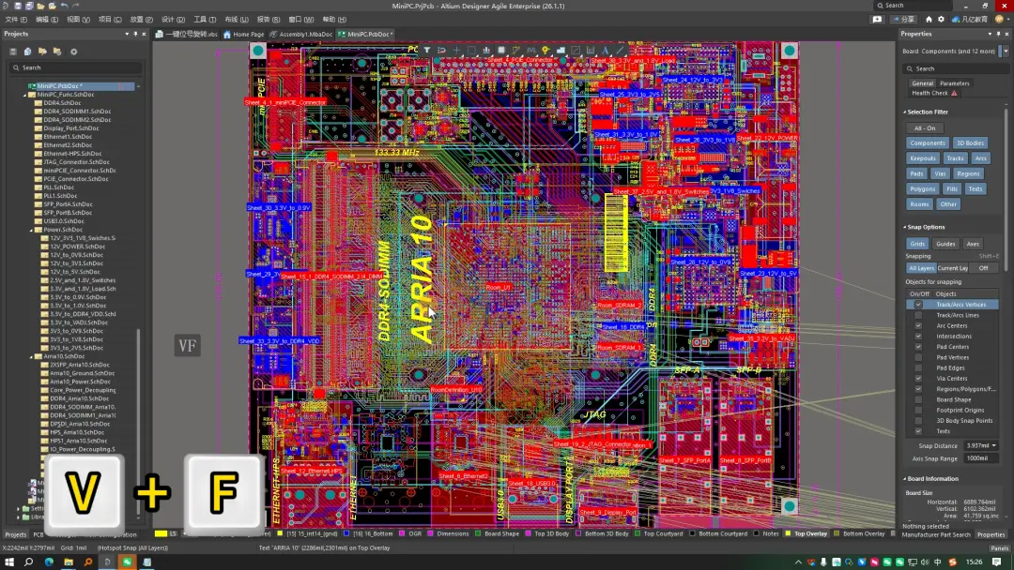Click the save icon in title bar
Screen dimensions: 1014x570
tap(18, 6)
